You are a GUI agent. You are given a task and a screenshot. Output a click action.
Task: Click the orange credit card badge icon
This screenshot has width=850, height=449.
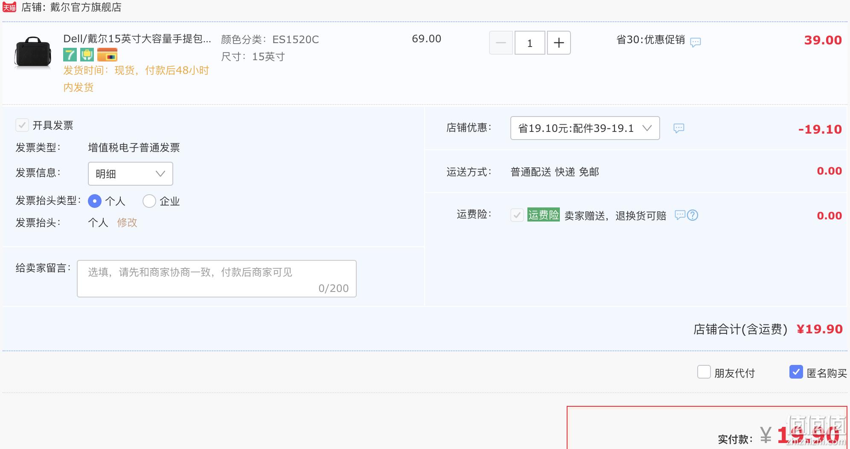[x=107, y=55]
